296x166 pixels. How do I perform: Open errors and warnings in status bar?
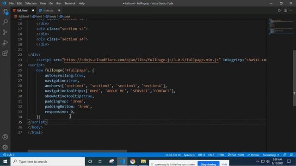pyautogui.click(x=9, y=155)
